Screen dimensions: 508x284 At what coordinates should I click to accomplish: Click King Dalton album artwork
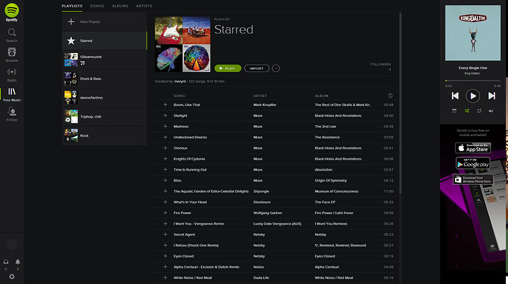point(473,32)
